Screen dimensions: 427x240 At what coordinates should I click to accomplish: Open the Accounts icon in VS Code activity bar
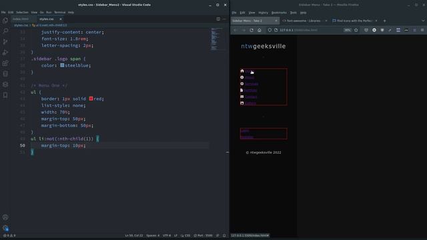5,217
